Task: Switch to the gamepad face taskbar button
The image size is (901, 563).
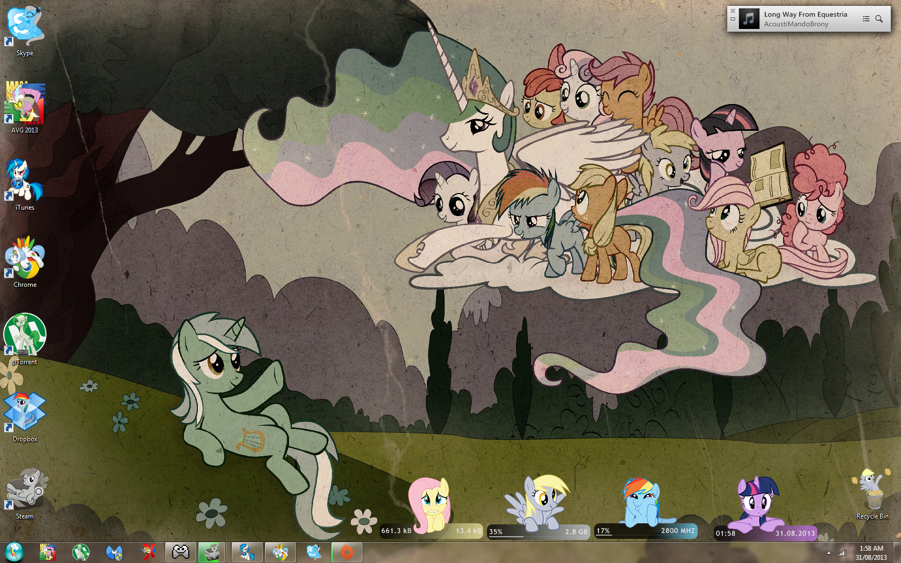Action: pos(181,552)
